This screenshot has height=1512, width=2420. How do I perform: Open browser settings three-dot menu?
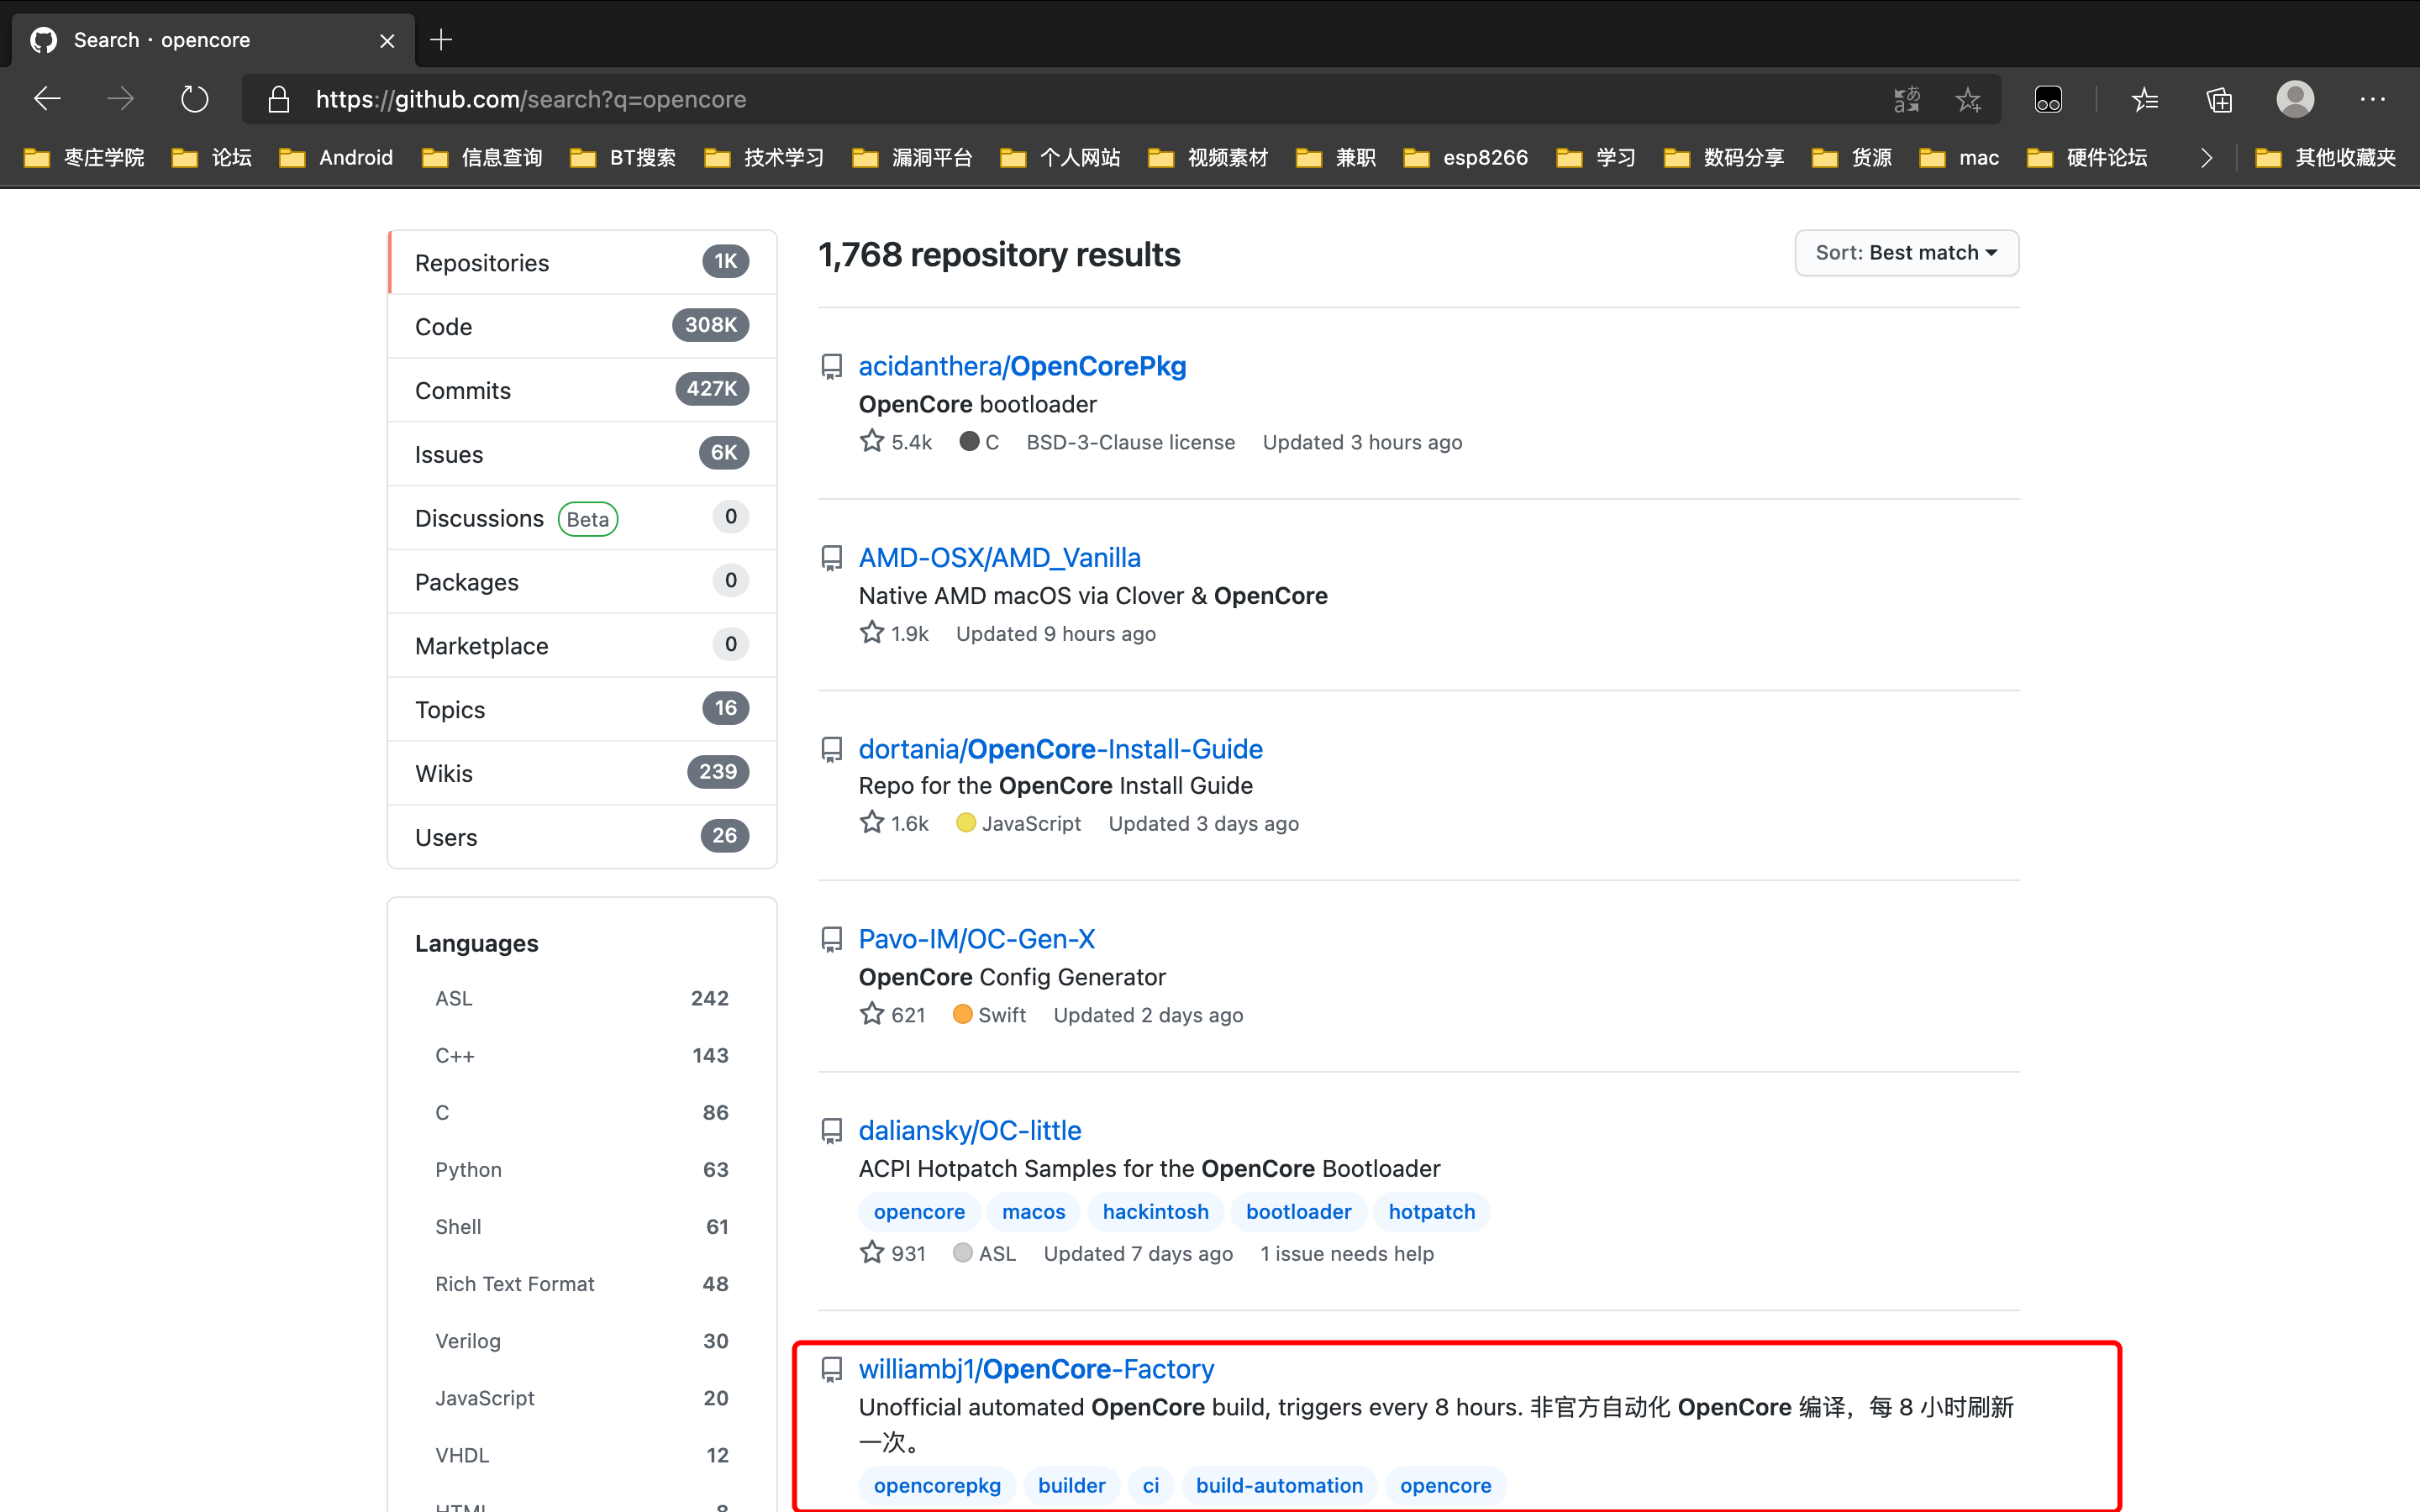click(x=2372, y=99)
